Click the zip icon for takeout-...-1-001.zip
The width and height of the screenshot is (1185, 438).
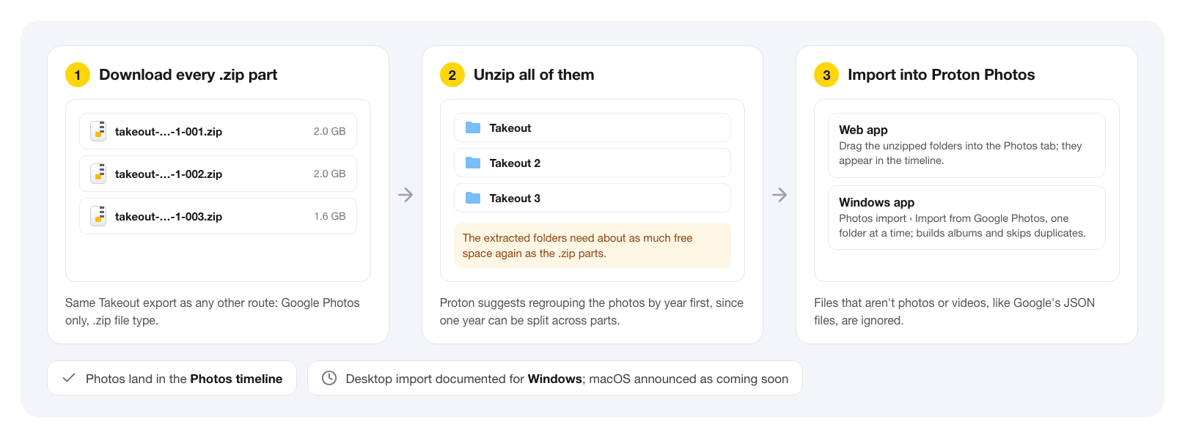tap(98, 131)
